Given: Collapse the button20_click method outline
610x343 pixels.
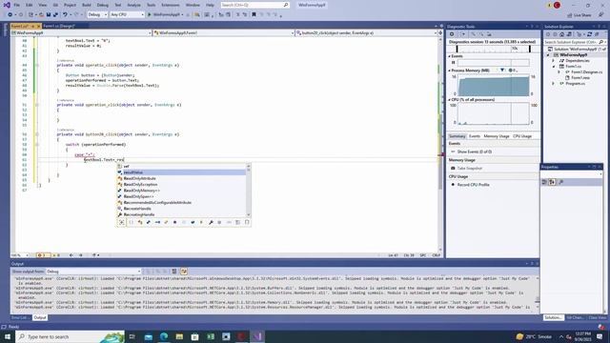Looking at the screenshot, I should click(x=37, y=134).
